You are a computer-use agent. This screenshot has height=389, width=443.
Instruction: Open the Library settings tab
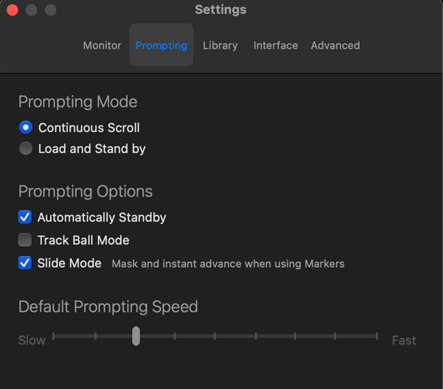tap(220, 45)
